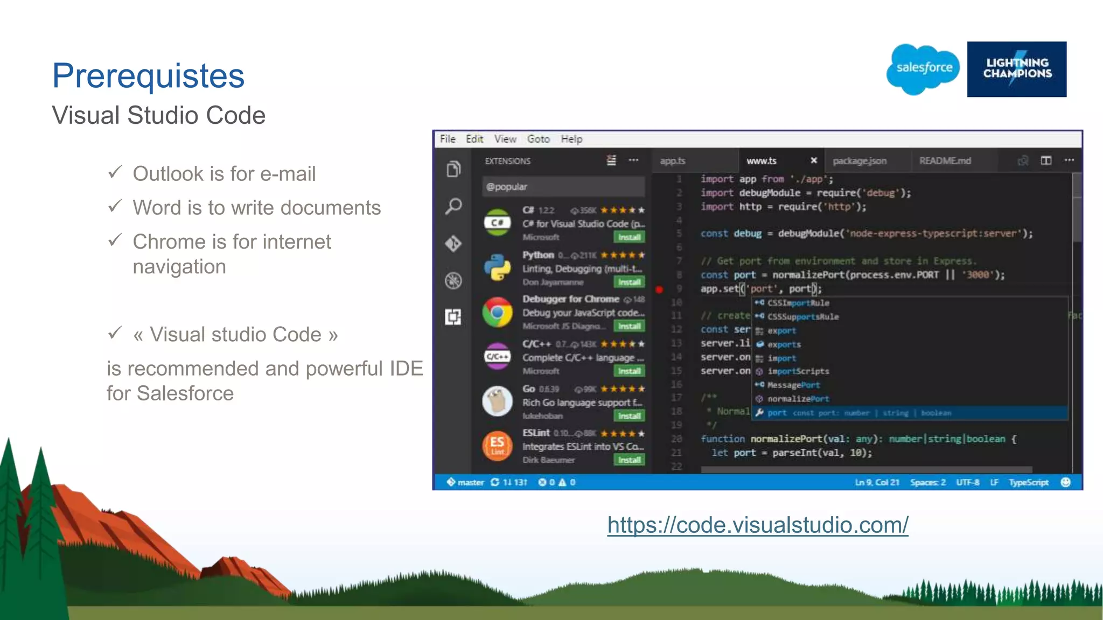Image resolution: width=1103 pixels, height=620 pixels.
Task: Switch to the README.md tab
Action: tap(953, 160)
